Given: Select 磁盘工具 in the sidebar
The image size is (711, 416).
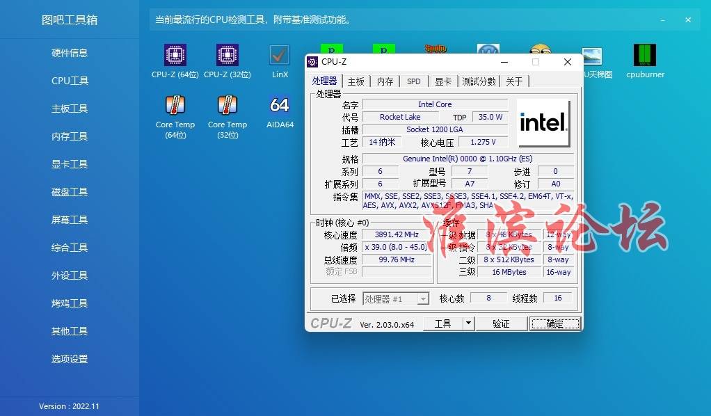Looking at the screenshot, I should [x=70, y=192].
